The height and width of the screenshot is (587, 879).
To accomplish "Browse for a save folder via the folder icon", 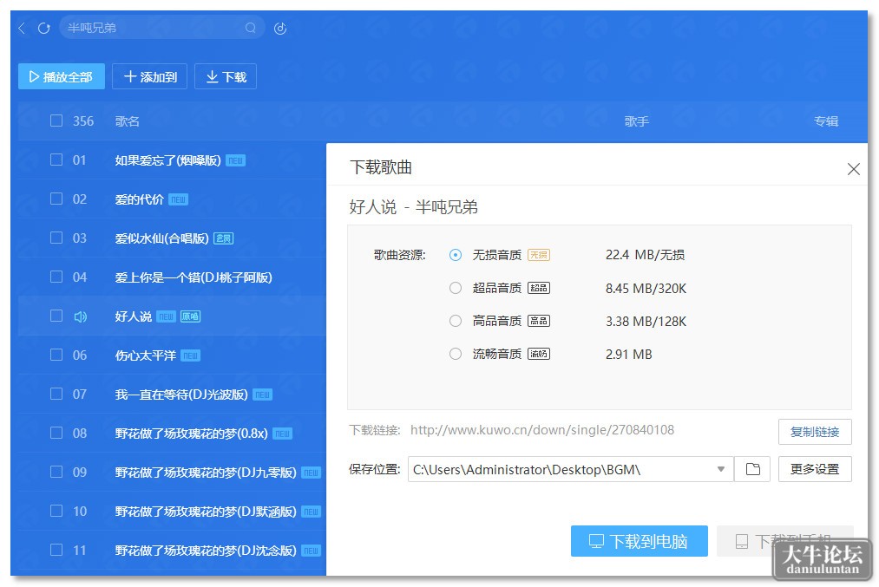I will tap(753, 469).
